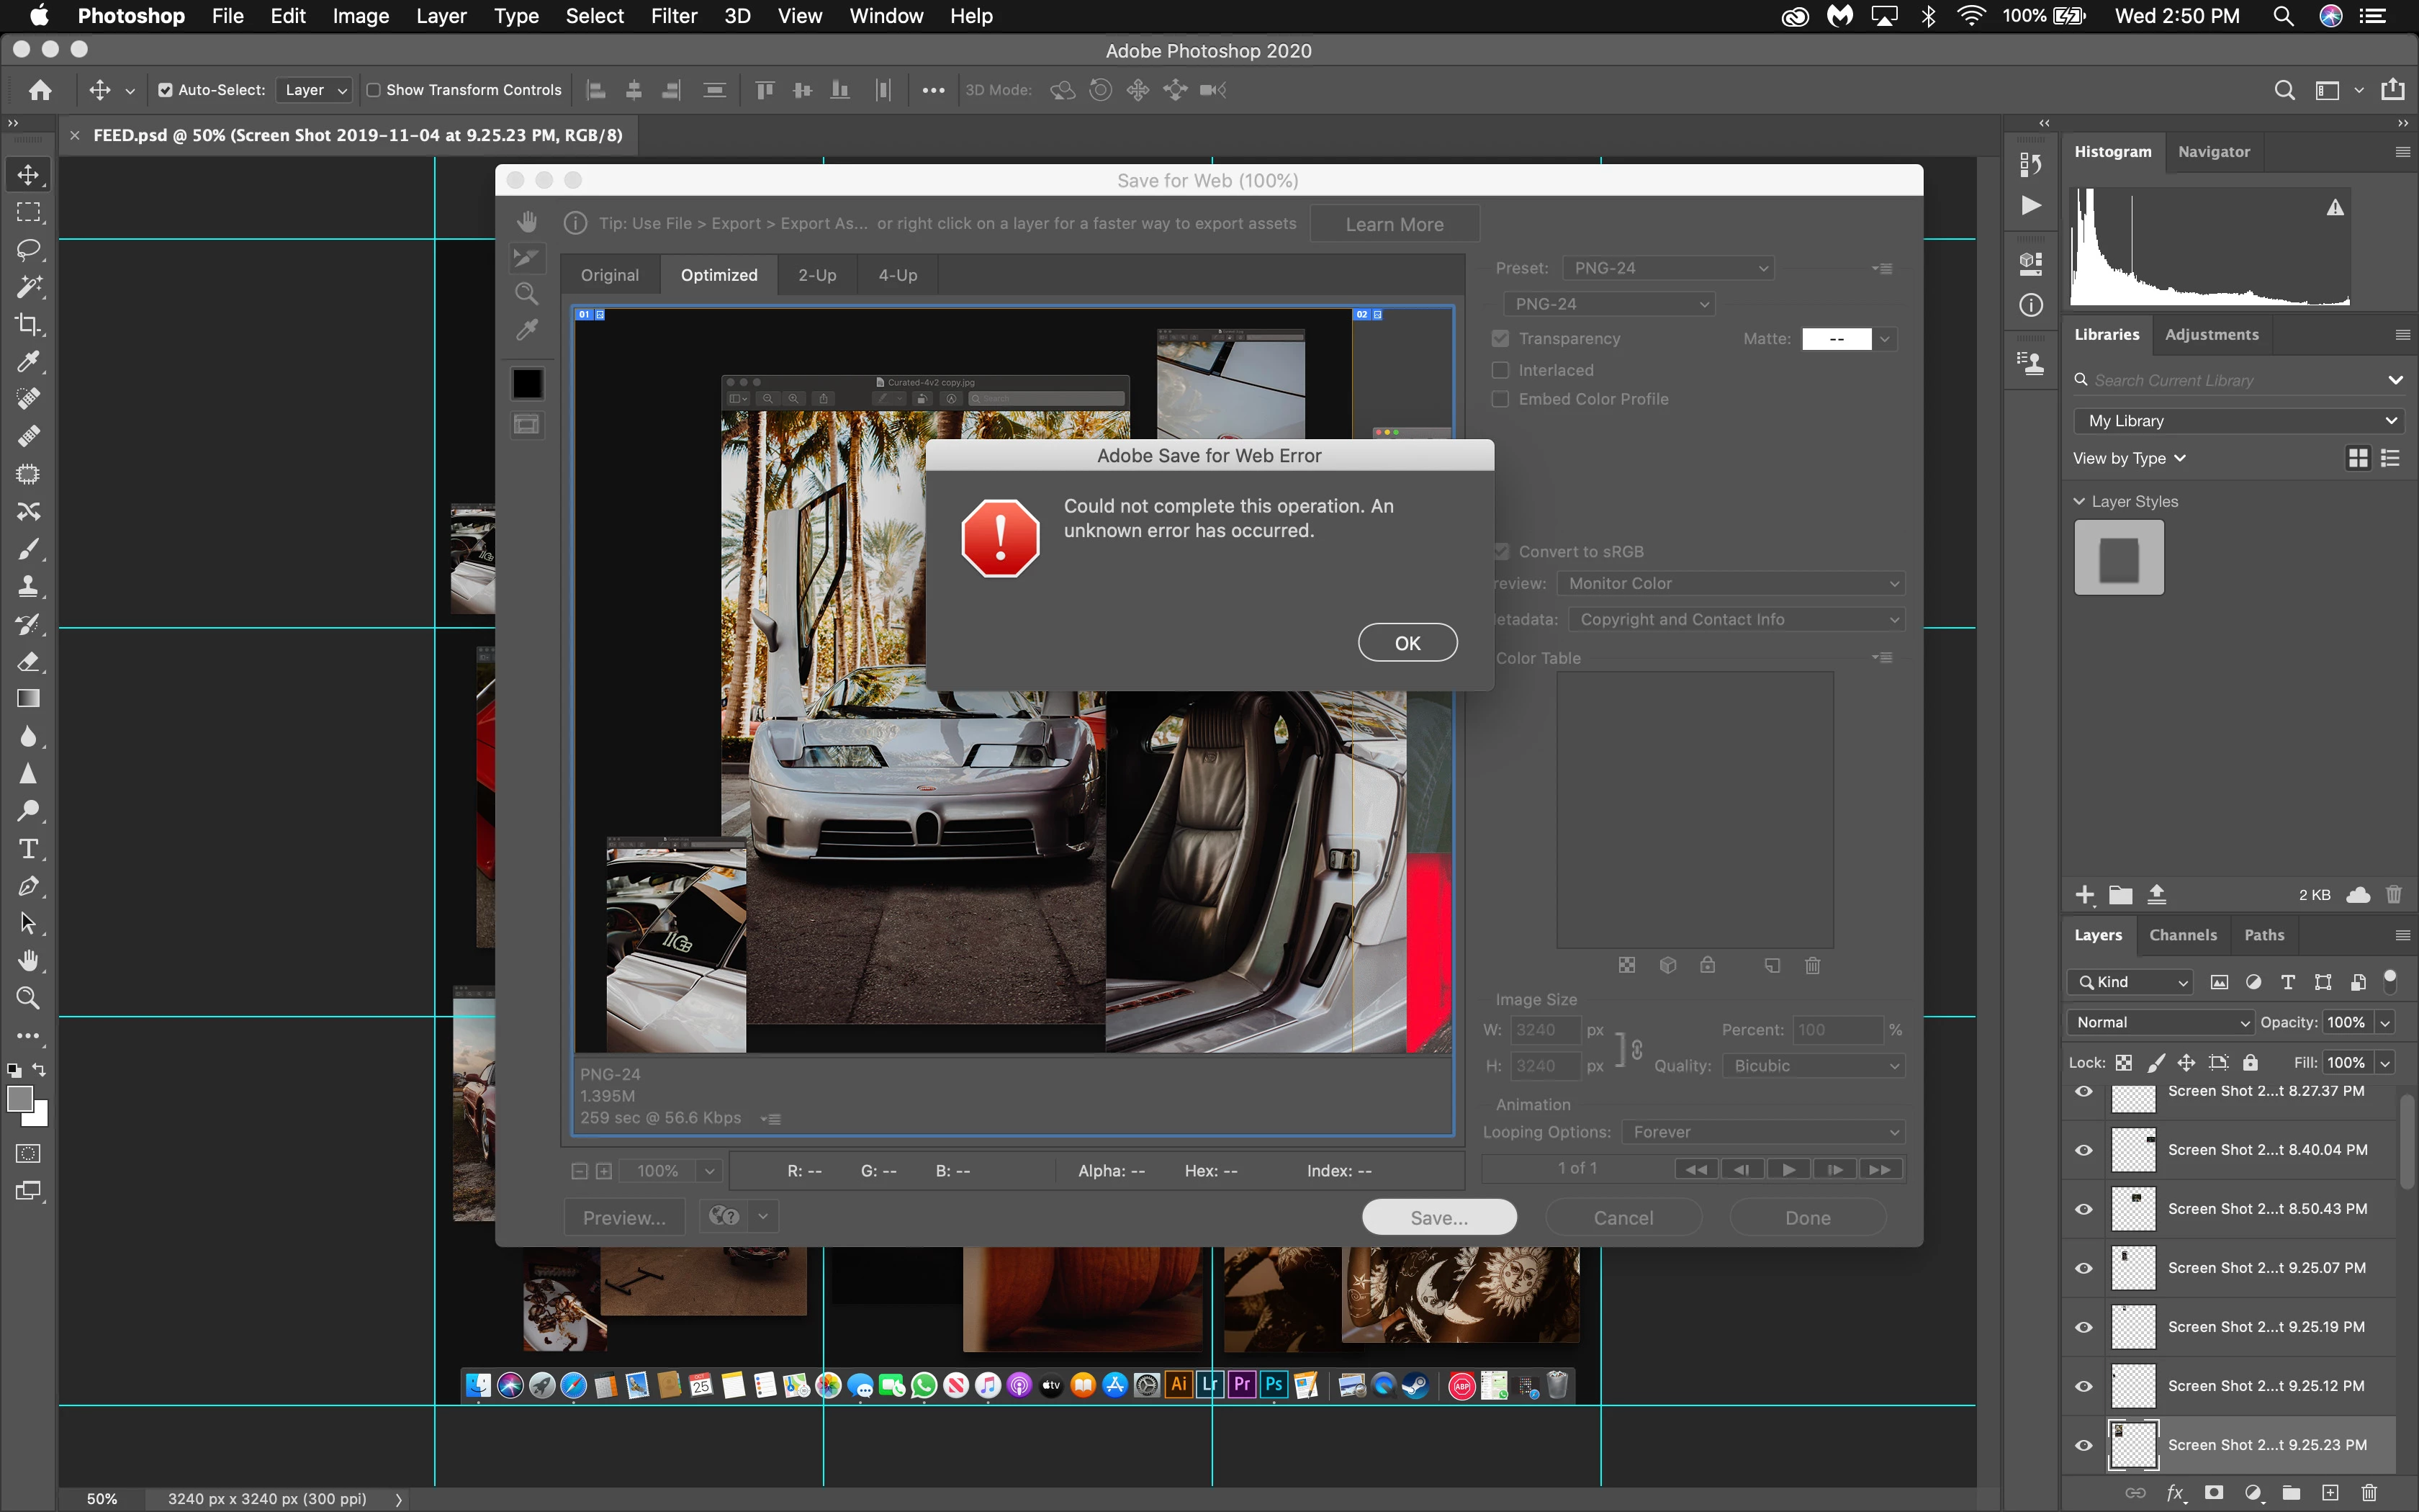The height and width of the screenshot is (1512, 2419).
Task: Click the Delete layer trash icon
Action: pos(2369,1493)
